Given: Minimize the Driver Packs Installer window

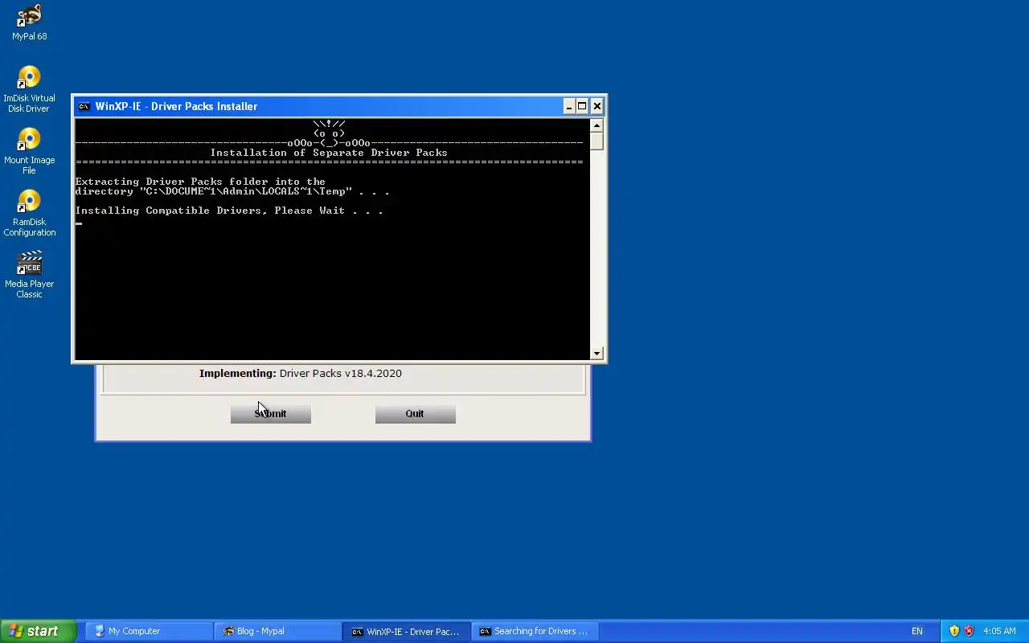Looking at the screenshot, I should tap(568, 106).
